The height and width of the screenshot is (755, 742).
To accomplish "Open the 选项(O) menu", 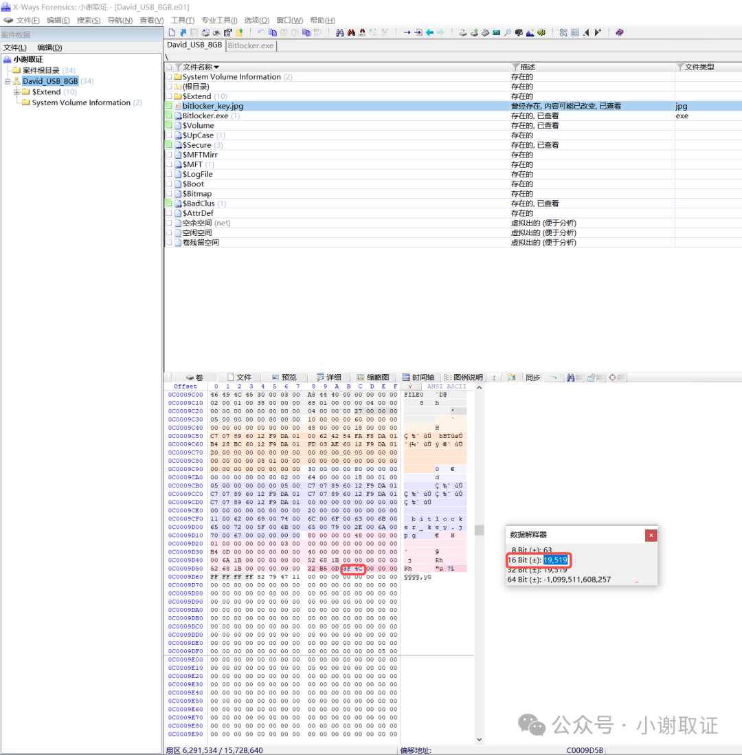I will tap(256, 20).
